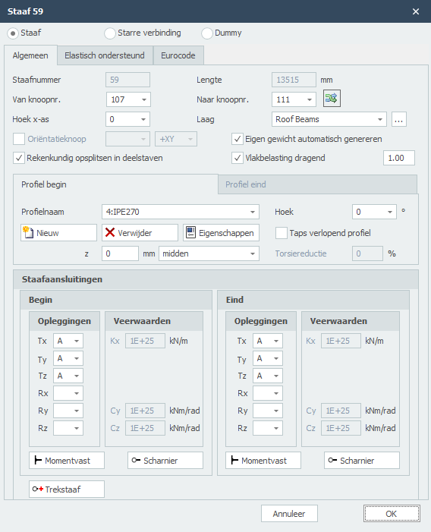Open Eind Tx support dropdown
Image resolution: width=431 pixels, height=532 pixels.
tap(276, 341)
